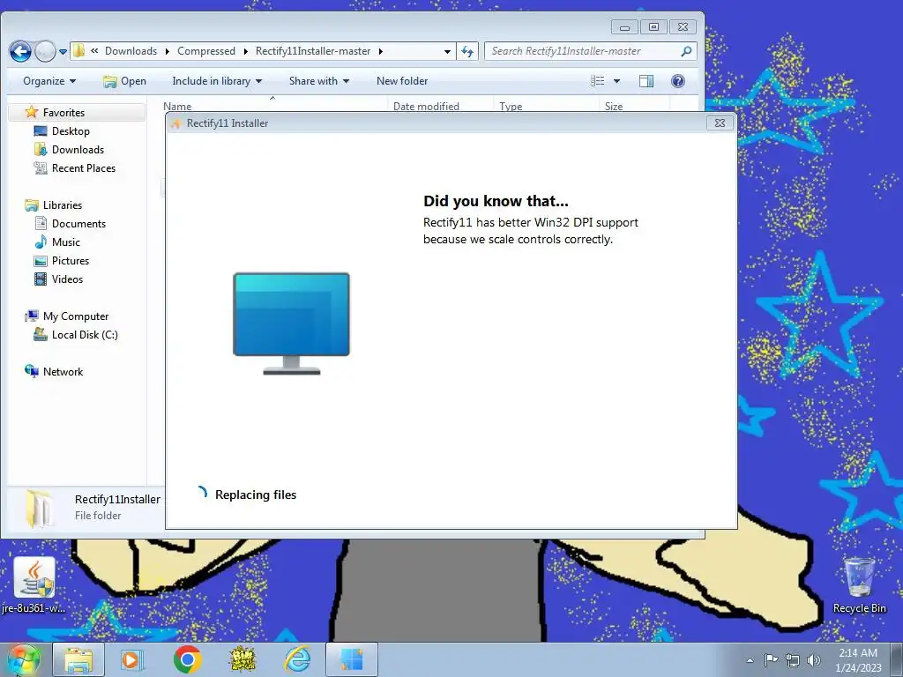Screen dimensions: 903x677
Task: Open Explorer help with the question icon
Action: pyautogui.click(x=678, y=81)
